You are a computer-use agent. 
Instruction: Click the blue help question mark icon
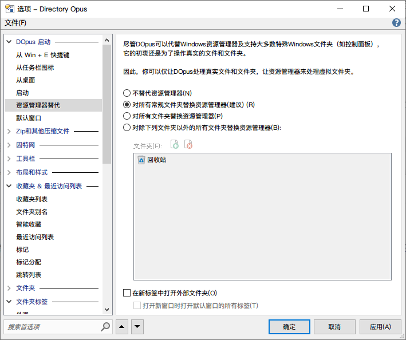click(x=396, y=23)
